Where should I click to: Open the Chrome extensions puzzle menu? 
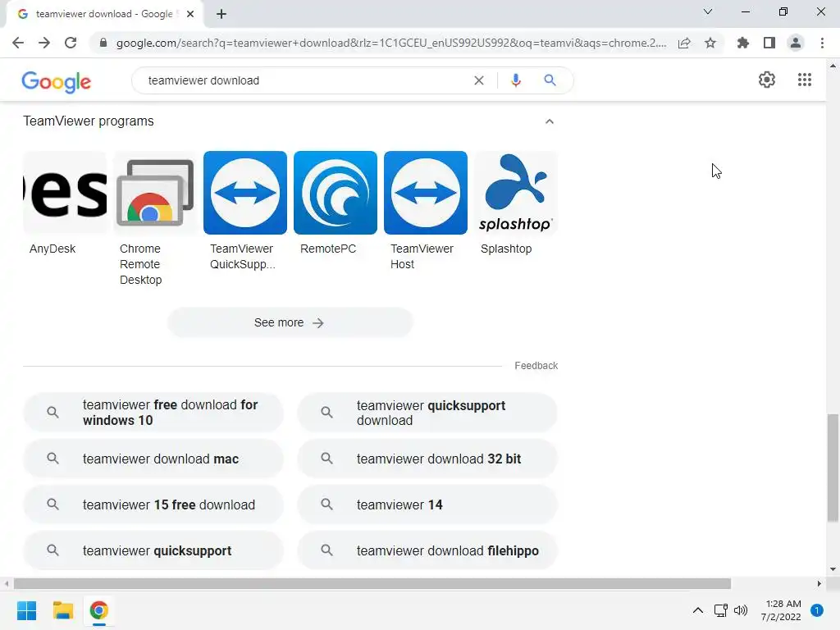point(743,43)
